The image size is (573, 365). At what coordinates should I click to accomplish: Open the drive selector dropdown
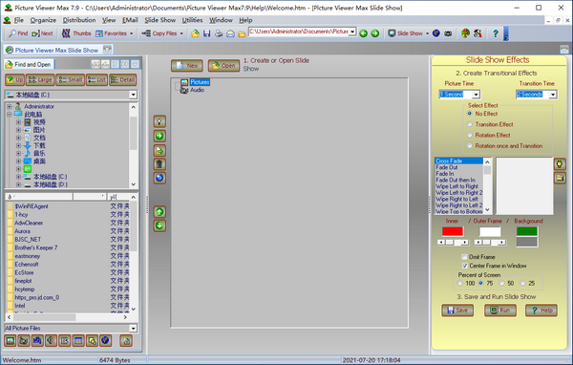(133, 95)
